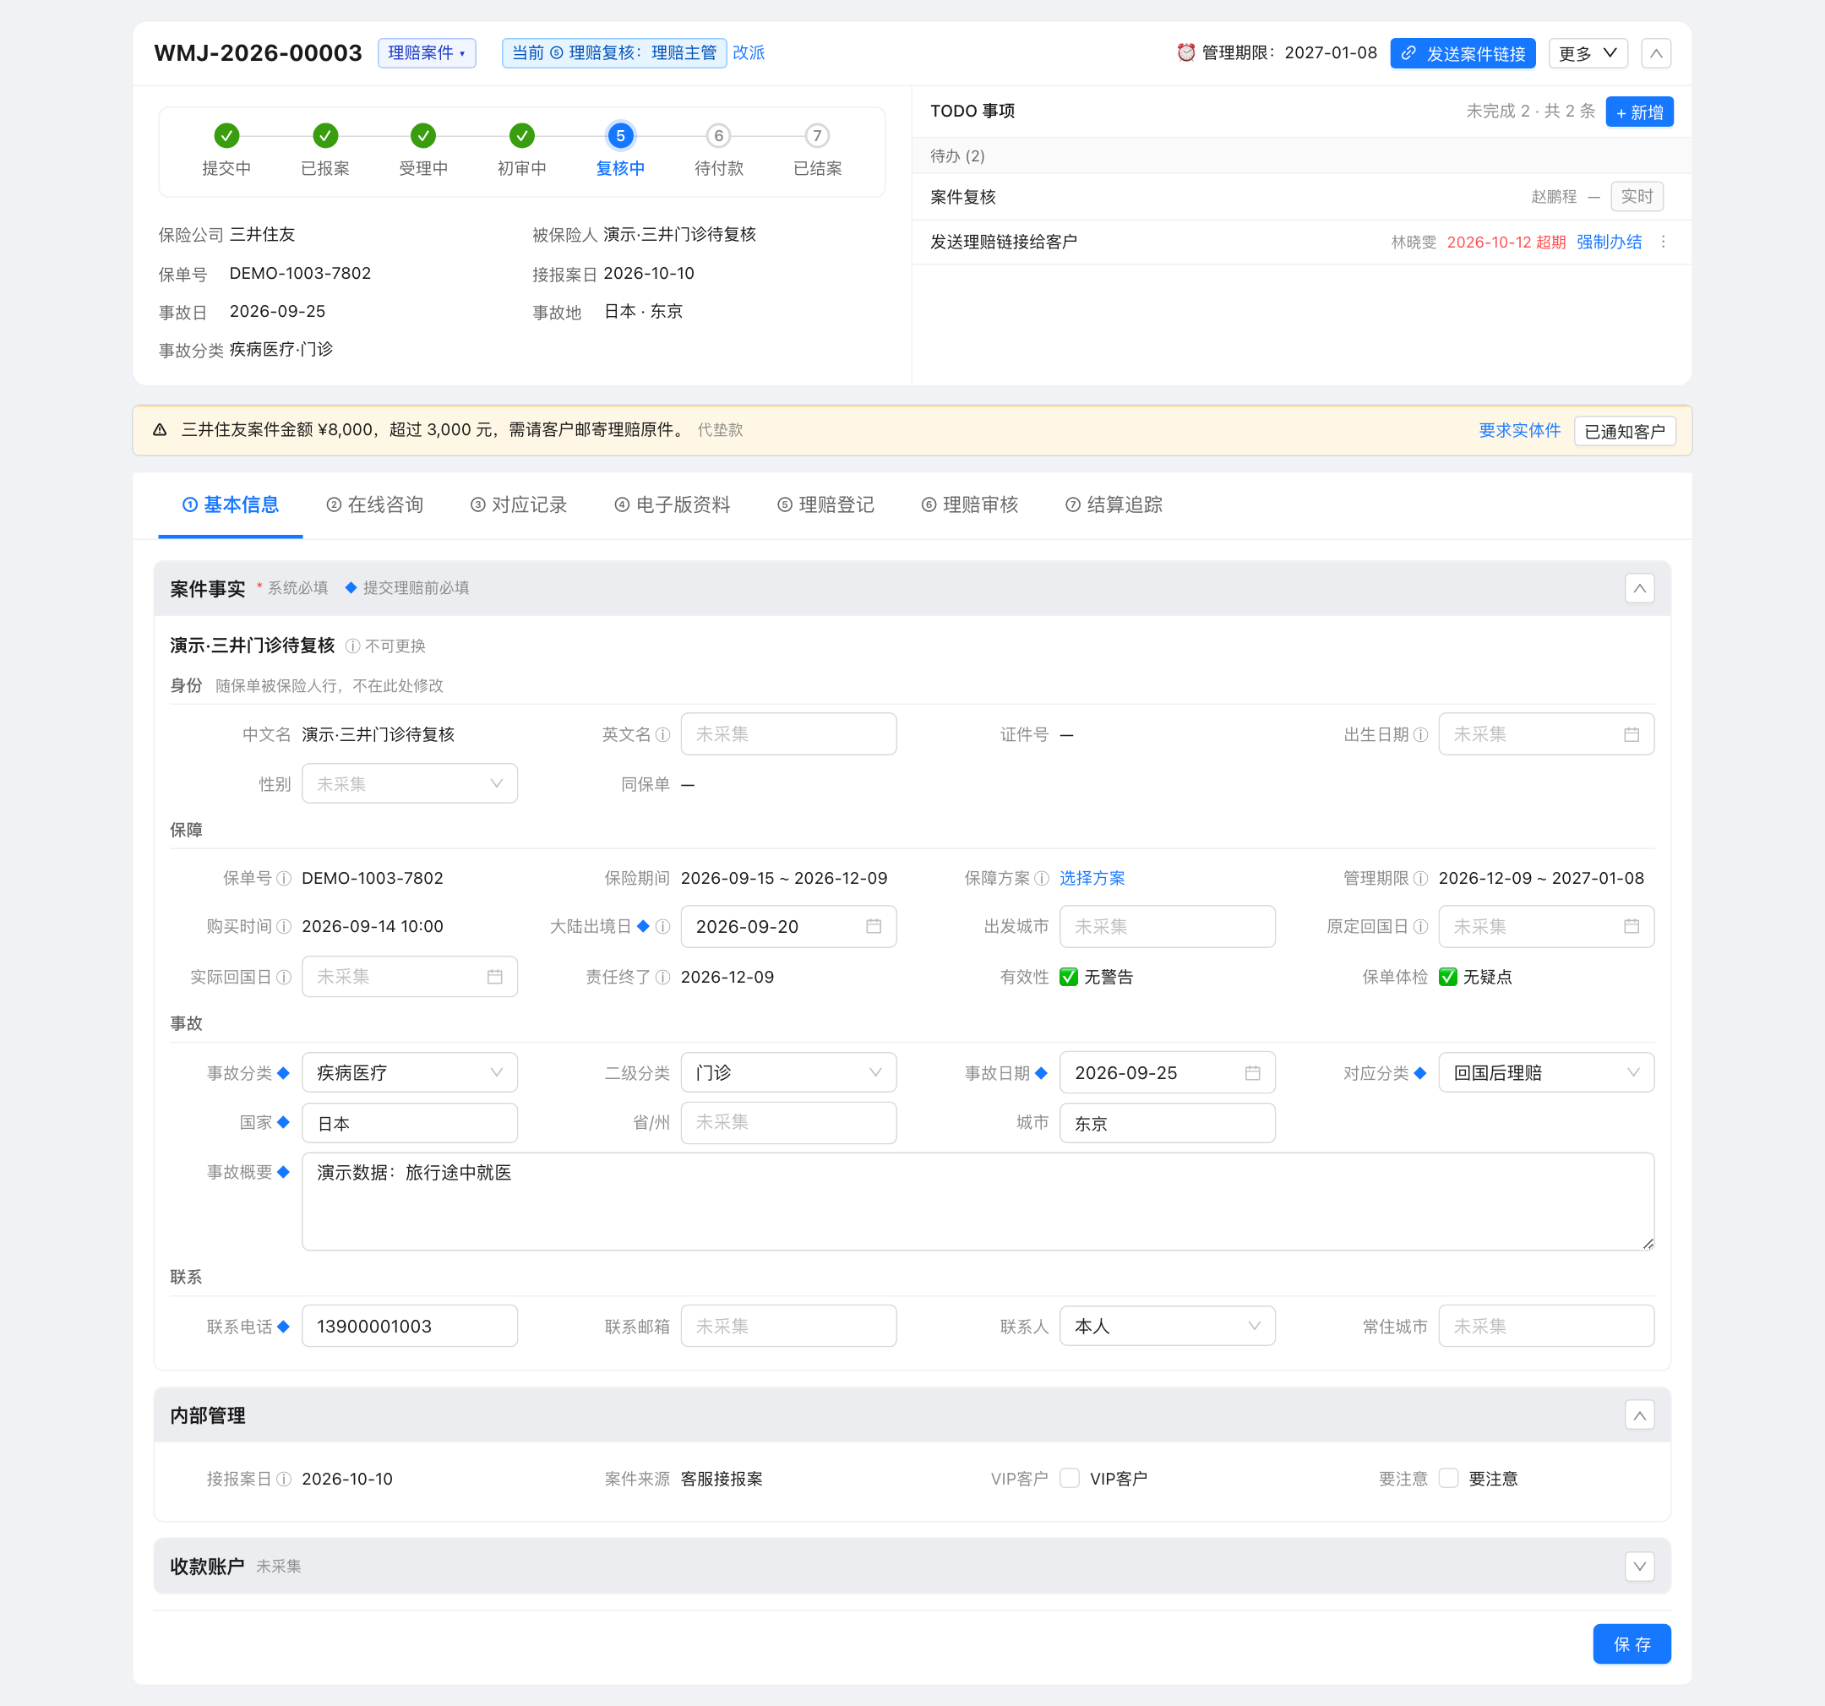1825x1706 pixels.
Task: Click step 6 待付款 circle in progress
Action: point(718,136)
